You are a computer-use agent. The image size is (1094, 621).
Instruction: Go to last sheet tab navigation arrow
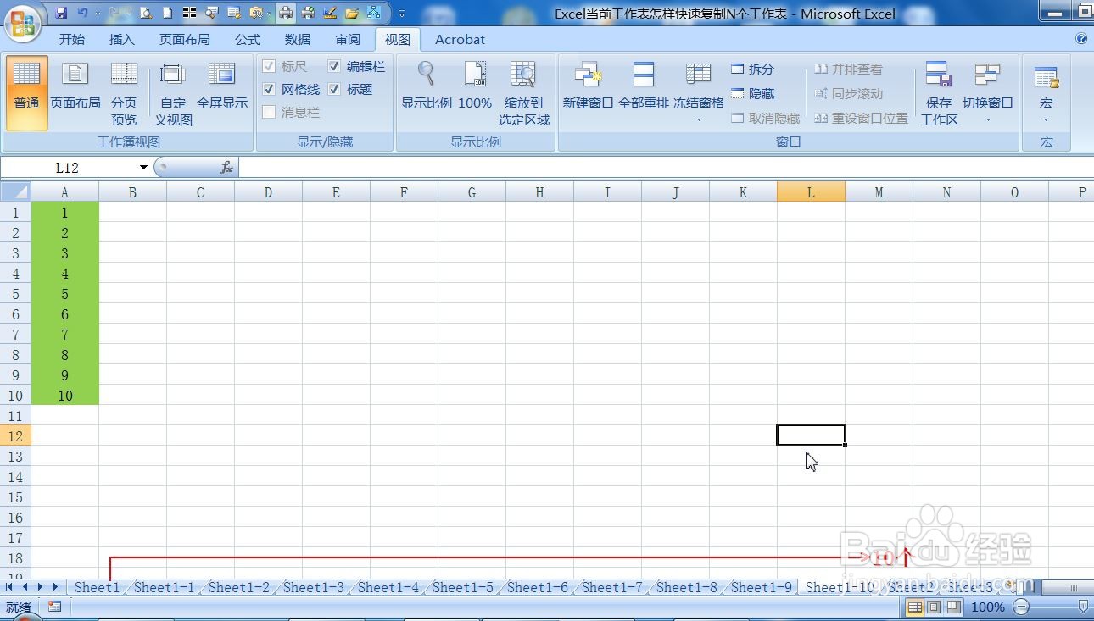(56, 586)
